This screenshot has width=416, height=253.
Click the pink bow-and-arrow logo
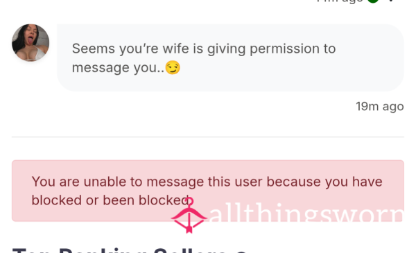(x=189, y=216)
